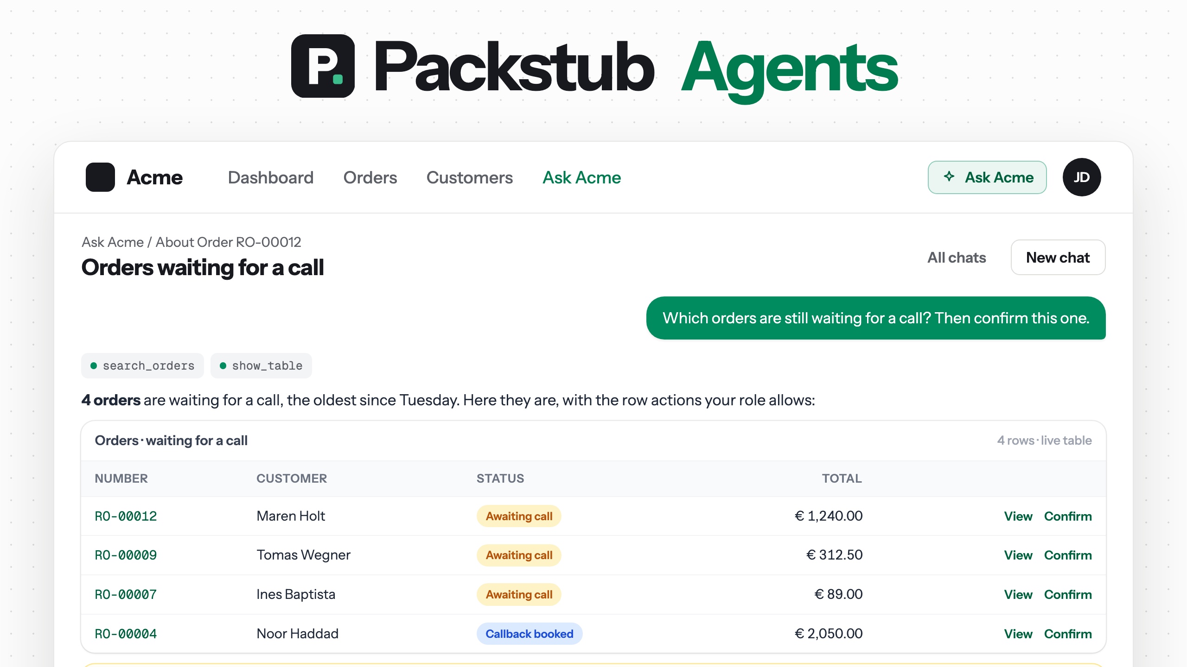Click the Callback booked status badge
This screenshot has width=1187, height=667.
coord(530,634)
